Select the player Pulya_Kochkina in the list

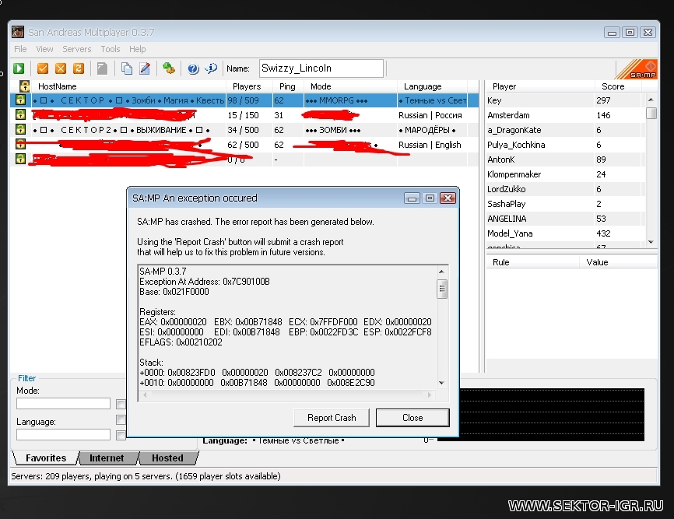tap(565, 145)
